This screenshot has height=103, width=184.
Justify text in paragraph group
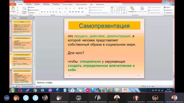click(78, 12)
